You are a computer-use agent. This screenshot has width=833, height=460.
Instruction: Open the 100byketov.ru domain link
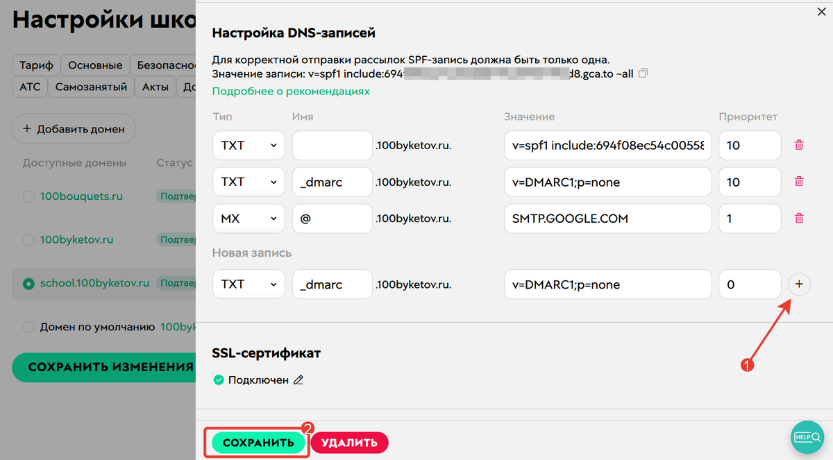77,240
